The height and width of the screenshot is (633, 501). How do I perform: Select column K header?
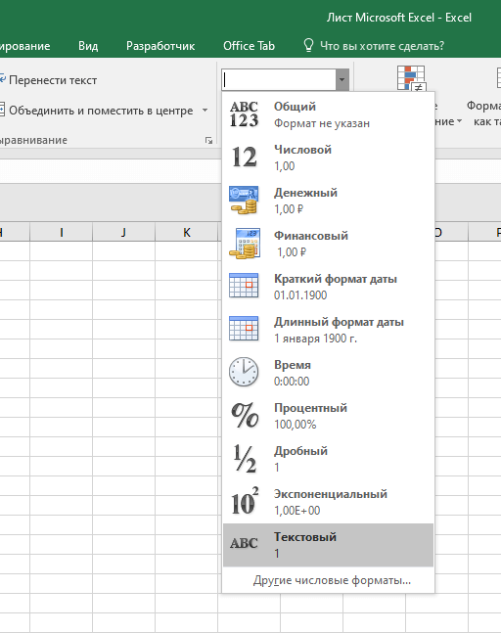[x=187, y=232]
